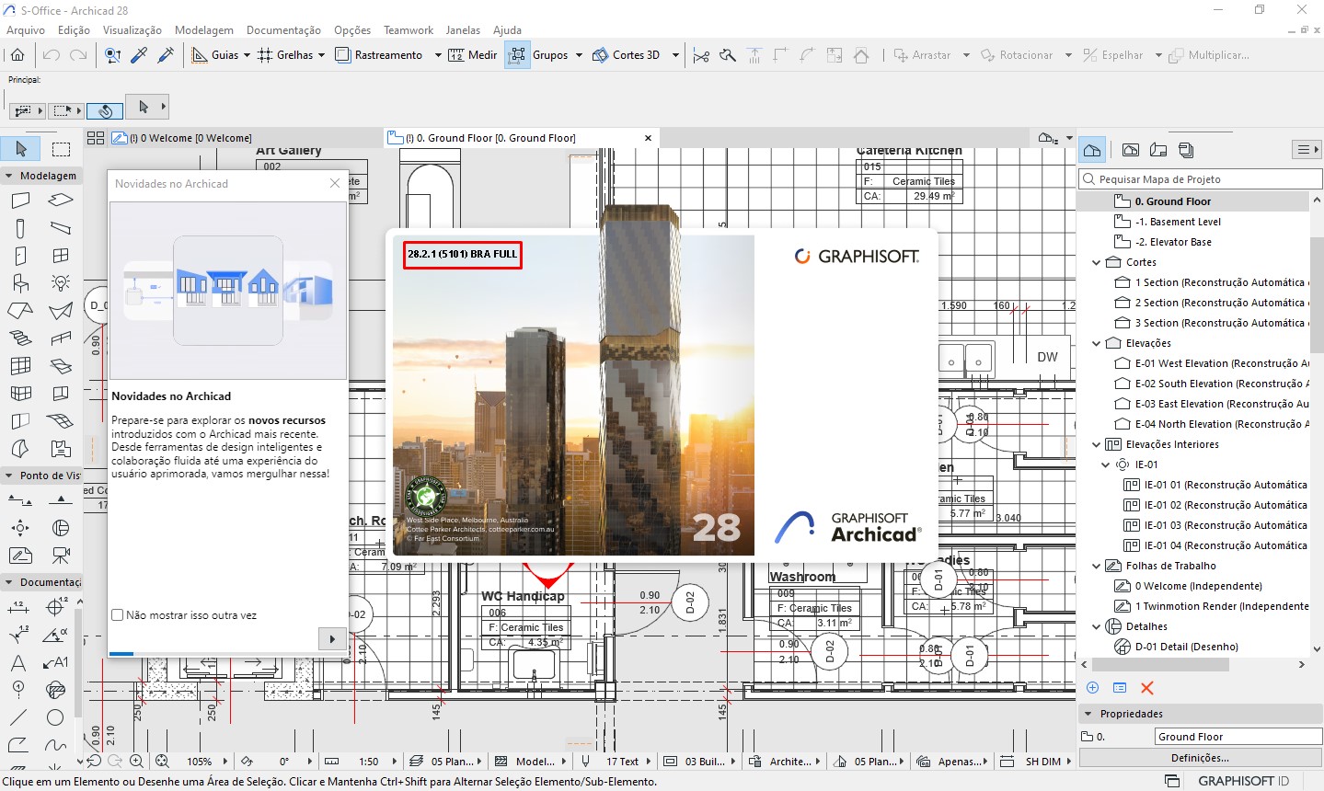Select the Circle tool
Screen dimensions: 1324x791
[x=56, y=717]
